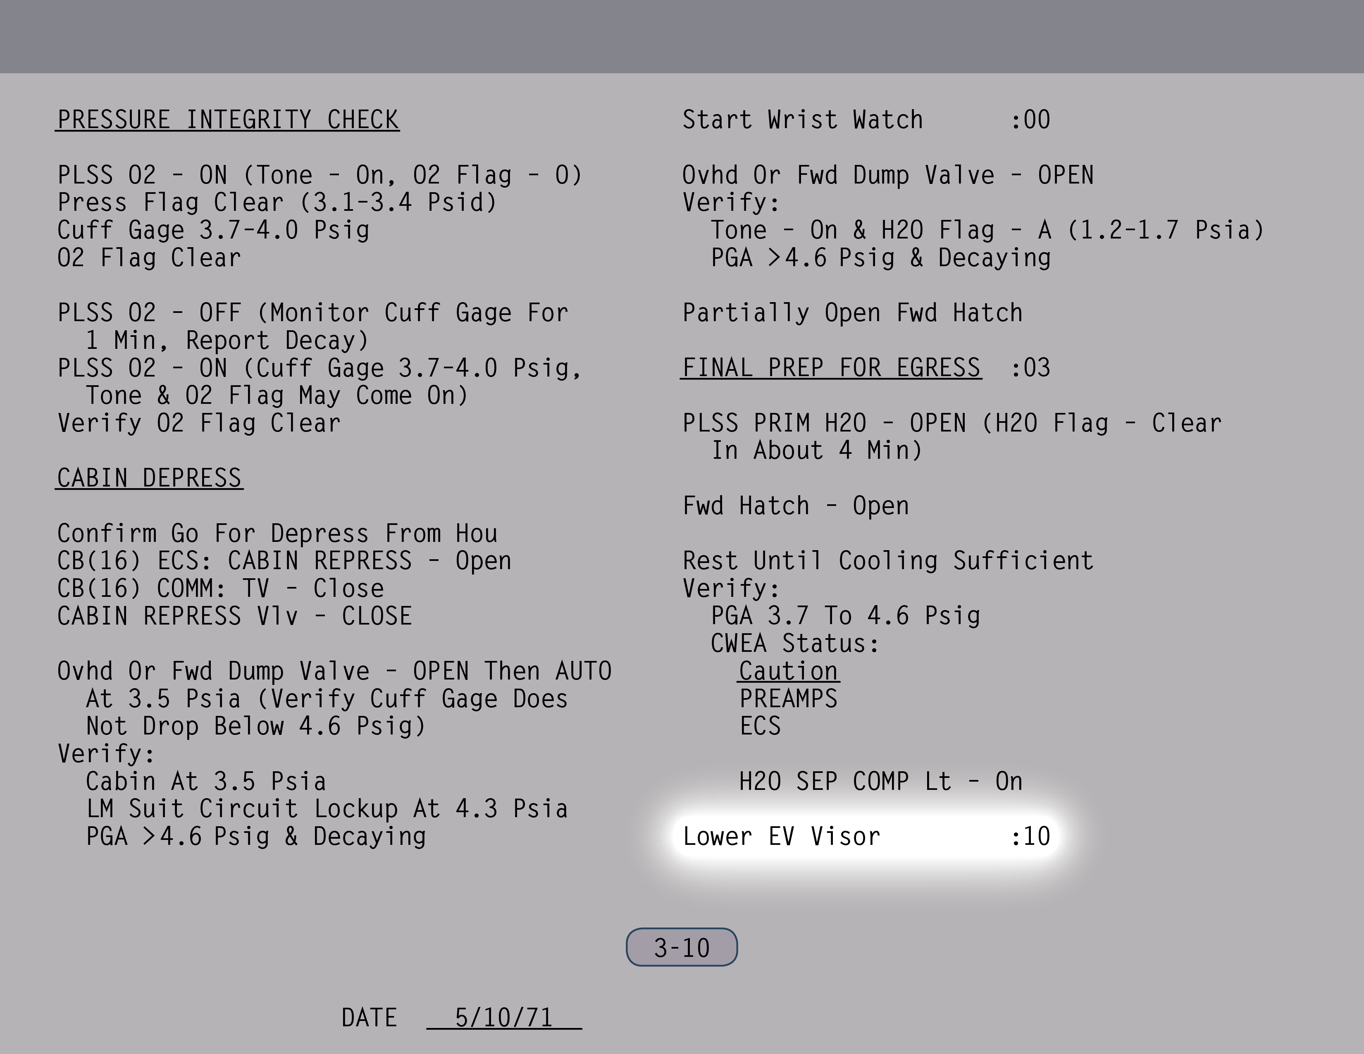Select the PREAMPS caution item
Viewport: 1364px width, 1054px height.
click(x=788, y=699)
